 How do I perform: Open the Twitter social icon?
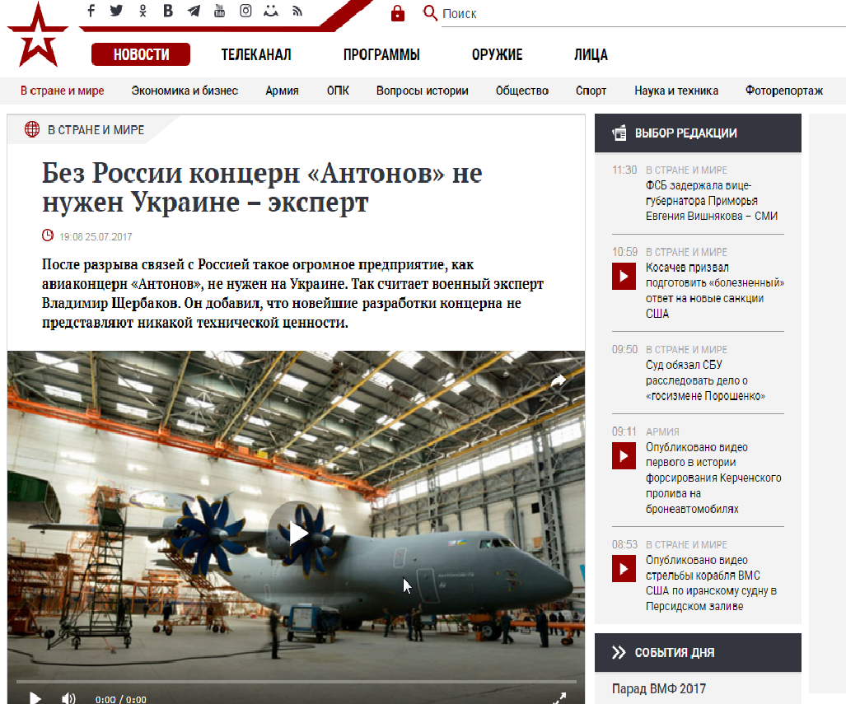coord(116,11)
